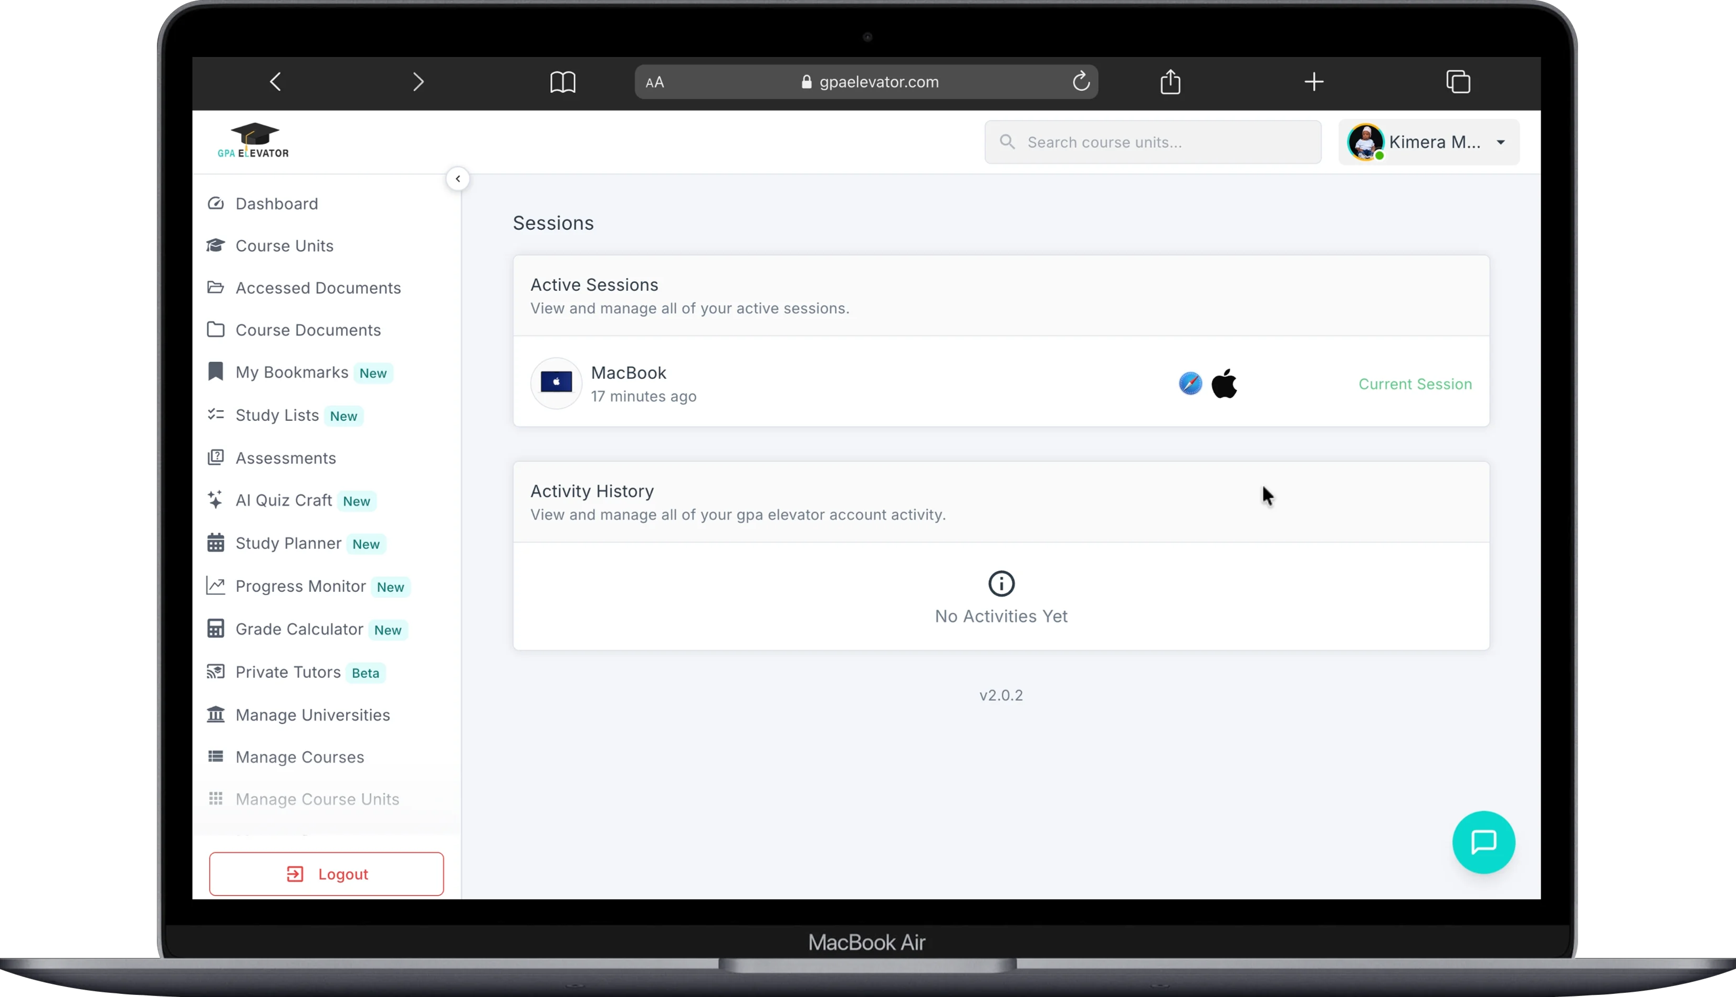The width and height of the screenshot is (1736, 997).
Task: Click the Beta badge beside Private Tutors
Action: click(365, 672)
